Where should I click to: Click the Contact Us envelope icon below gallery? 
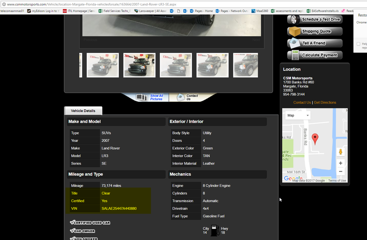[x=181, y=97]
